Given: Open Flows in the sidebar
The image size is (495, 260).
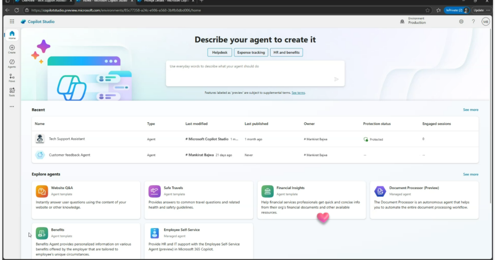Looking at the screenshot, I should pyautogui.click(x=12, y=78).
